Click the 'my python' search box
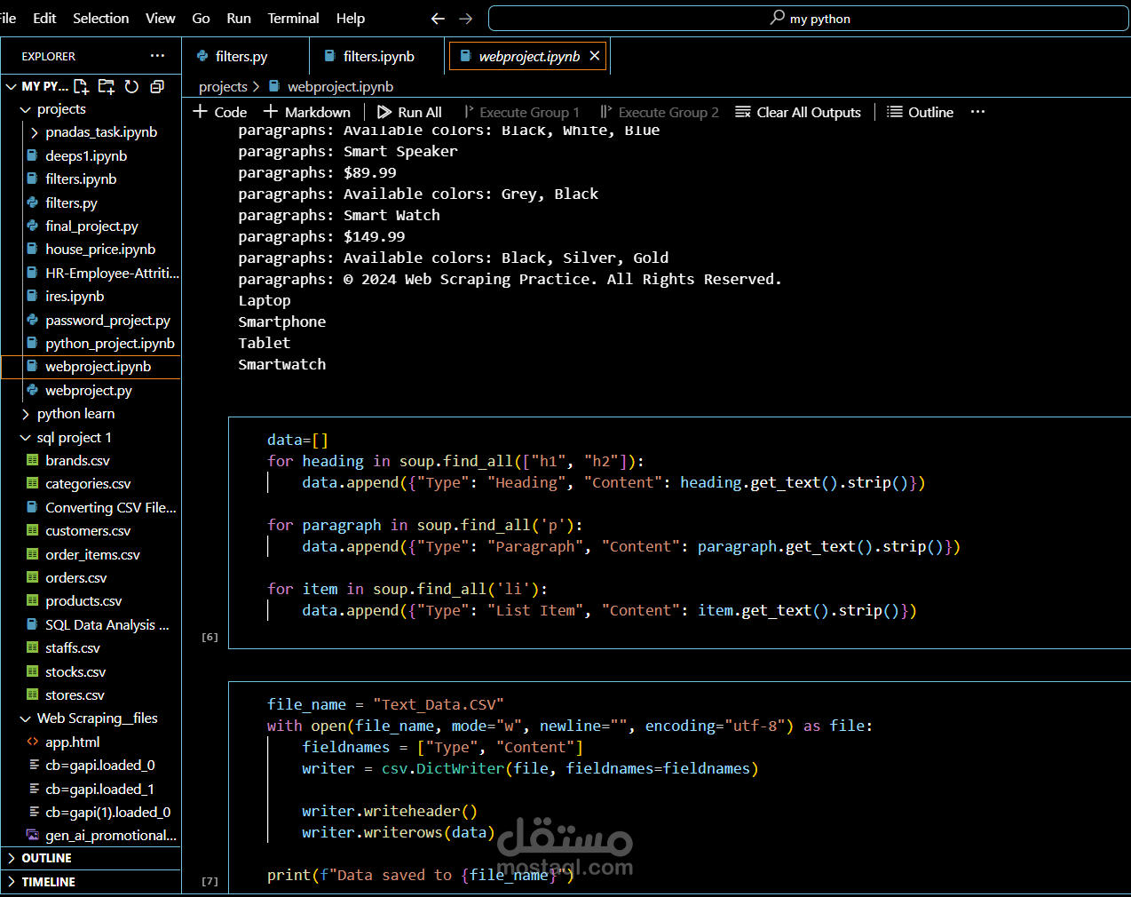This screenshot has width=1131, height=897. pos(809,18)
